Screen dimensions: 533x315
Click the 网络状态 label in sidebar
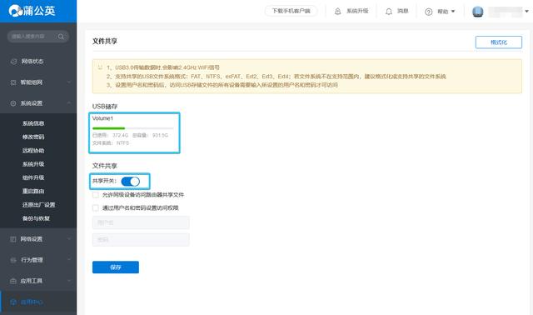pos(32,62)
